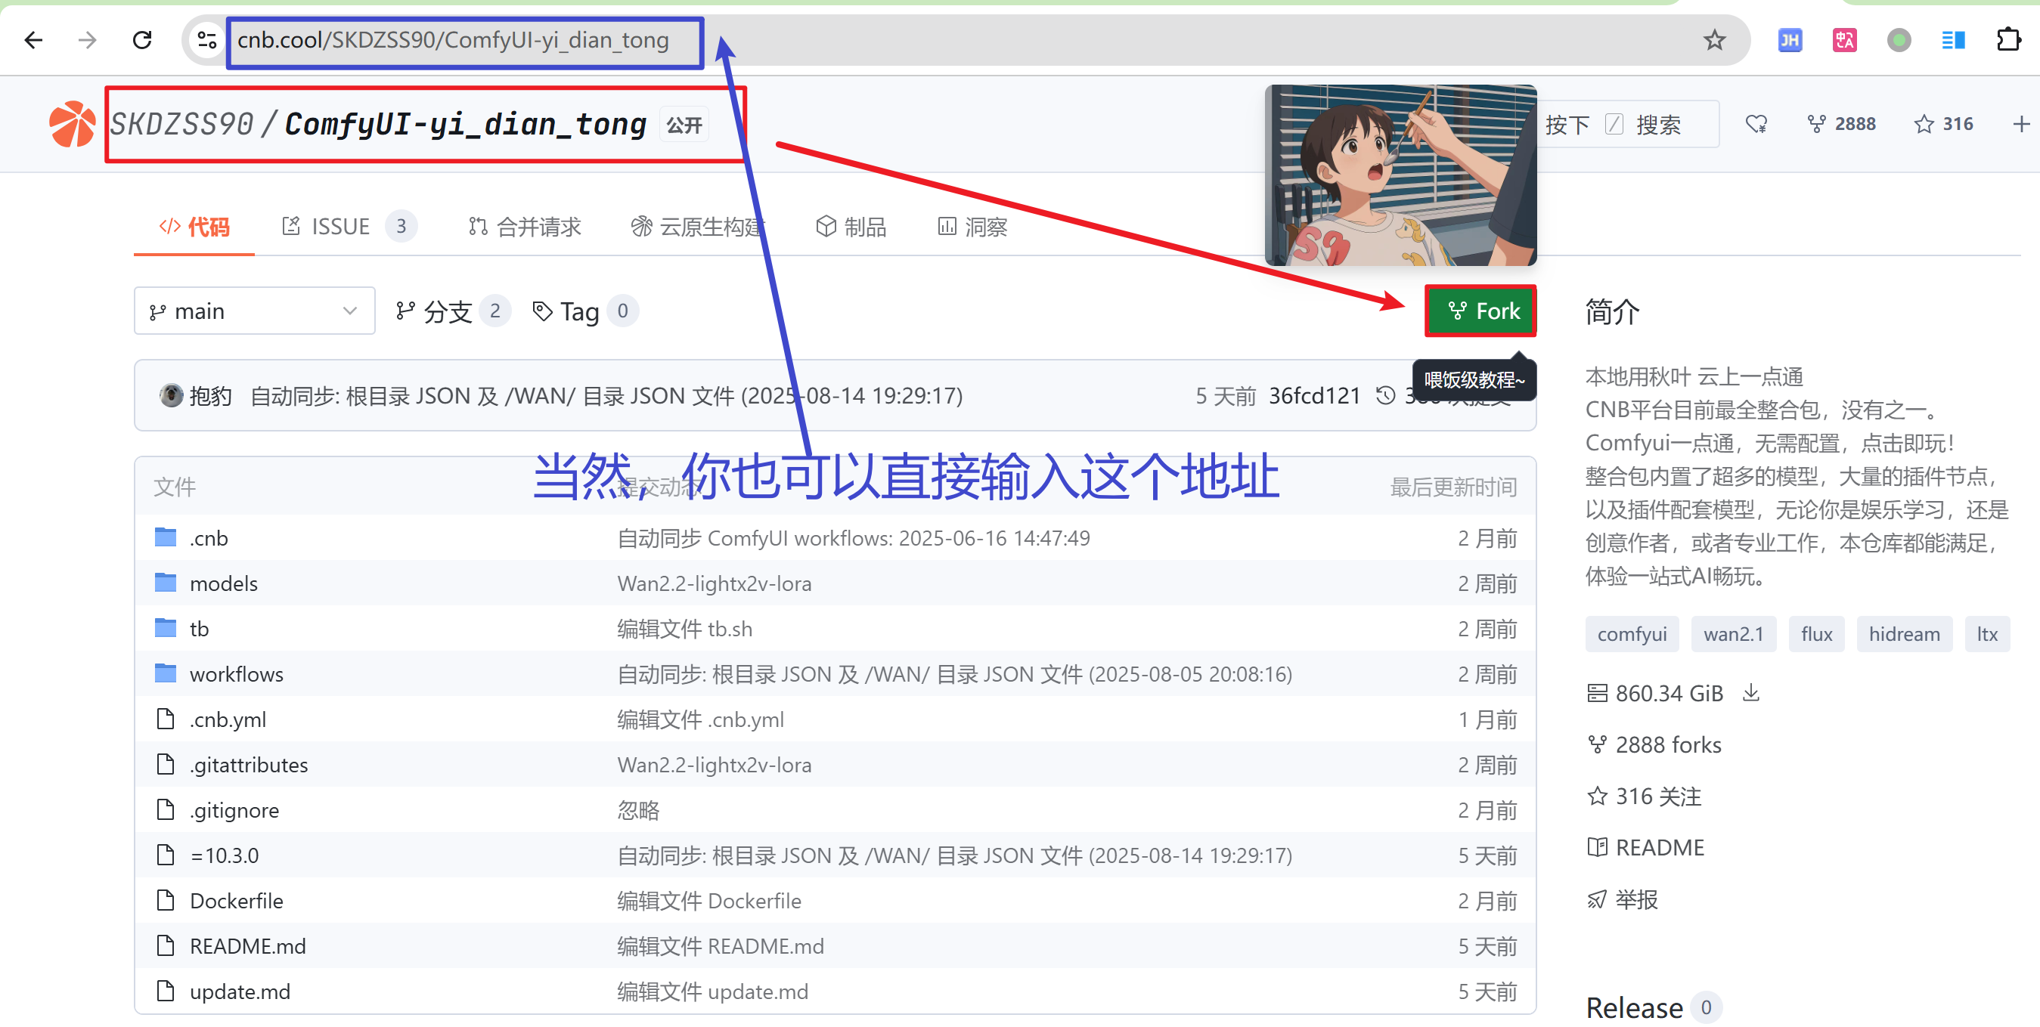Click the download icon beside 860.34 GiB
Screen dimensions: 2040x1027
click(1751, 692)
